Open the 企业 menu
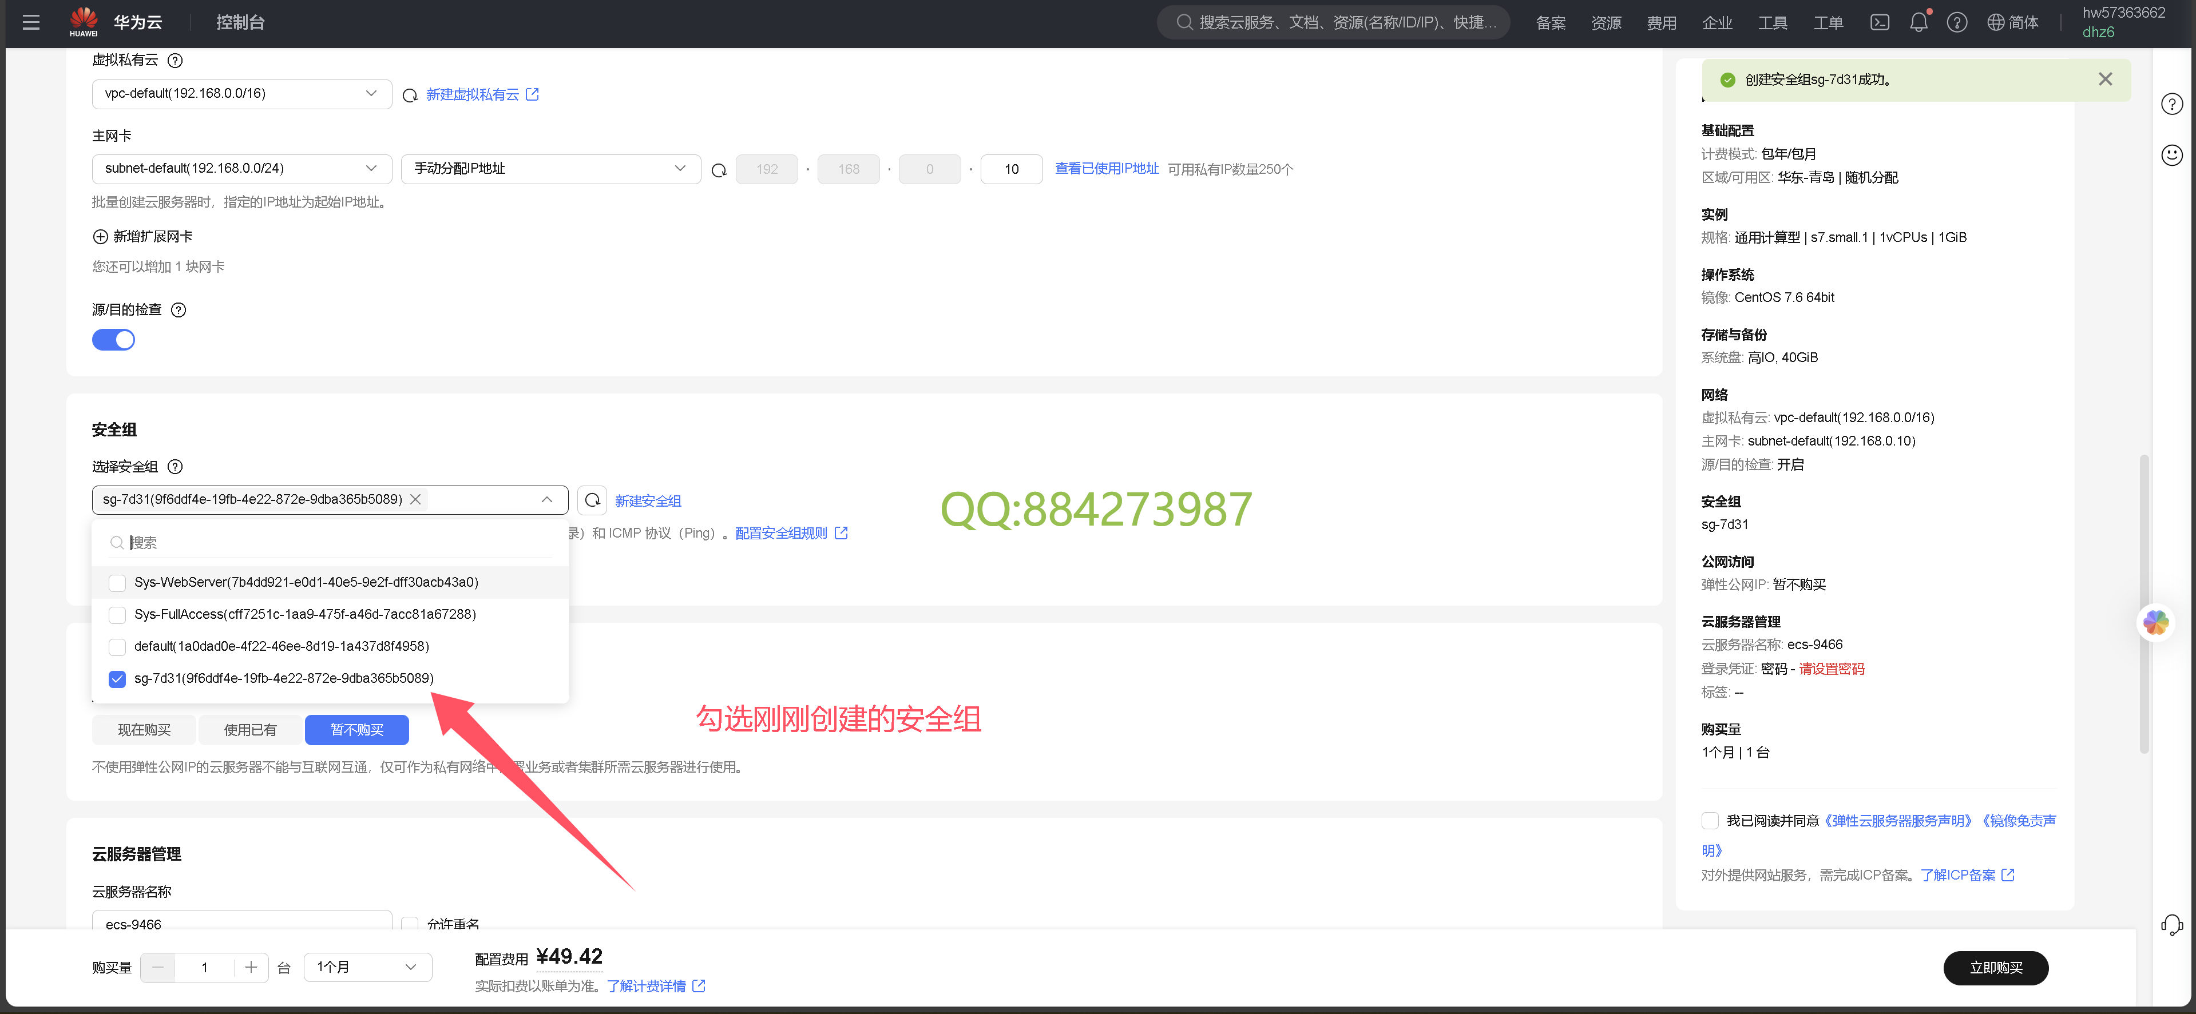The width and height of the screenshot is (2196, 1014). 1717,23
